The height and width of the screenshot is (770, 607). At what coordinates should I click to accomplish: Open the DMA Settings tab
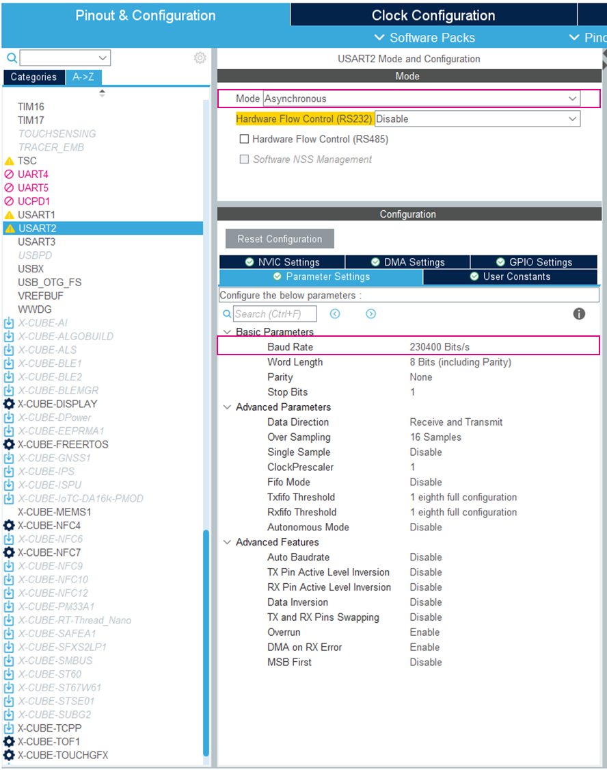pos(407,262)
